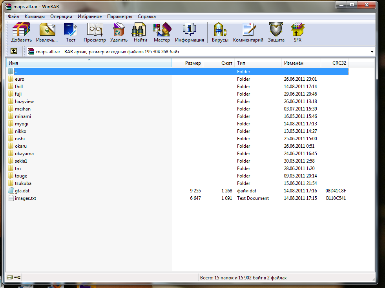Image resolution: width=385 pixels, height=288 pixels.
Task: Open the Параметры menu
Action: [120, 16]
